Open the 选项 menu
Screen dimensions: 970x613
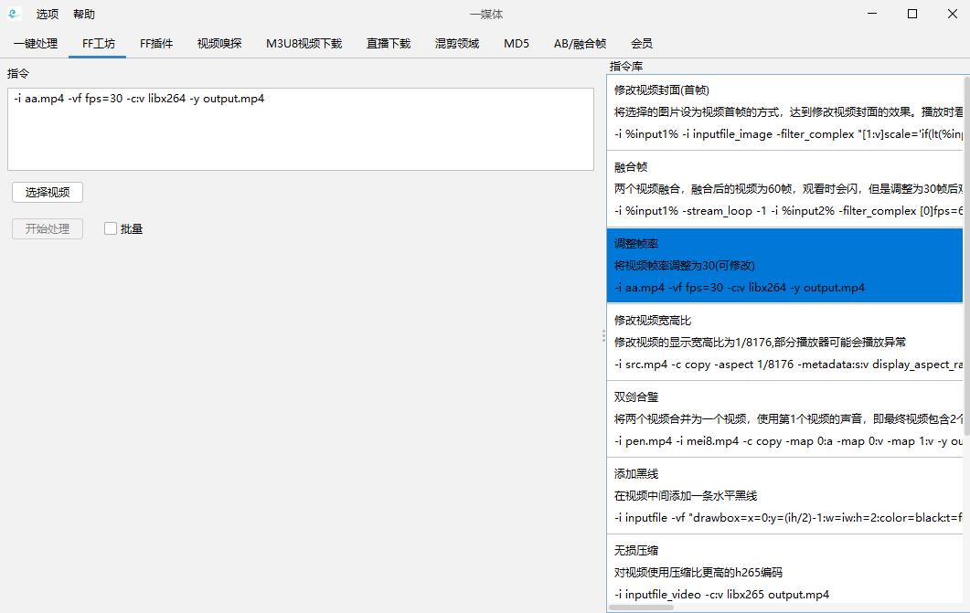[x=47, y=15]
